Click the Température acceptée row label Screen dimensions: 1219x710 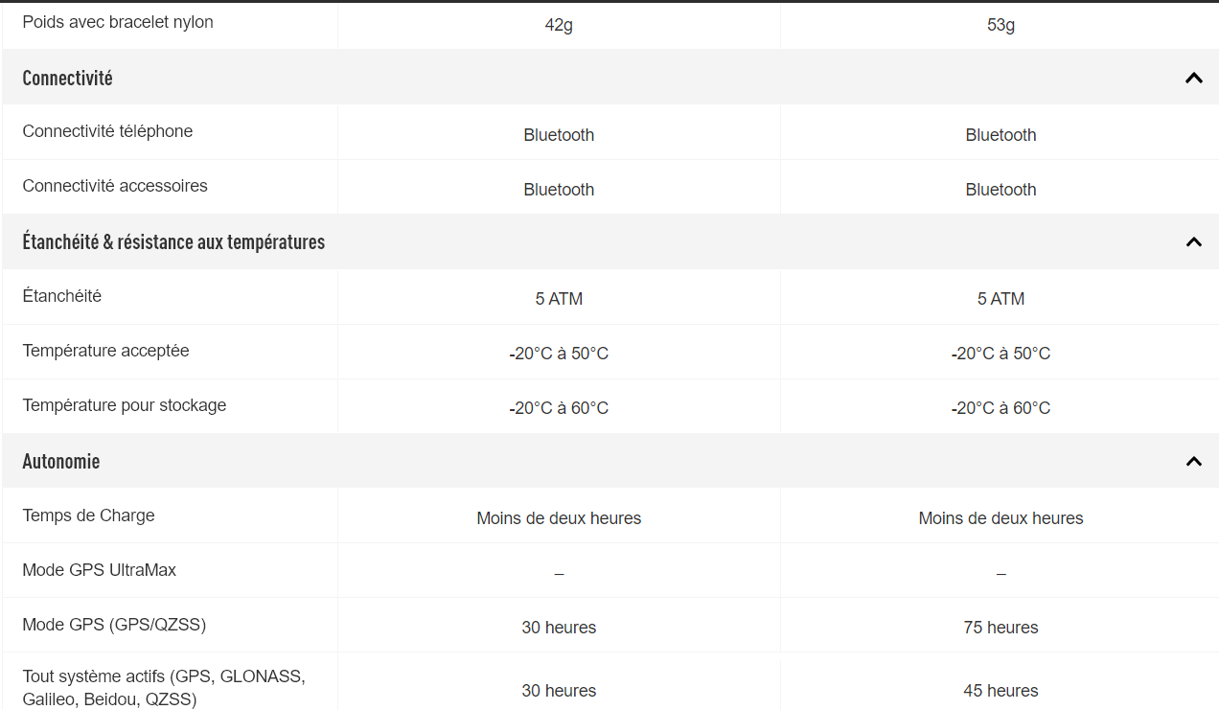point(105,351)
